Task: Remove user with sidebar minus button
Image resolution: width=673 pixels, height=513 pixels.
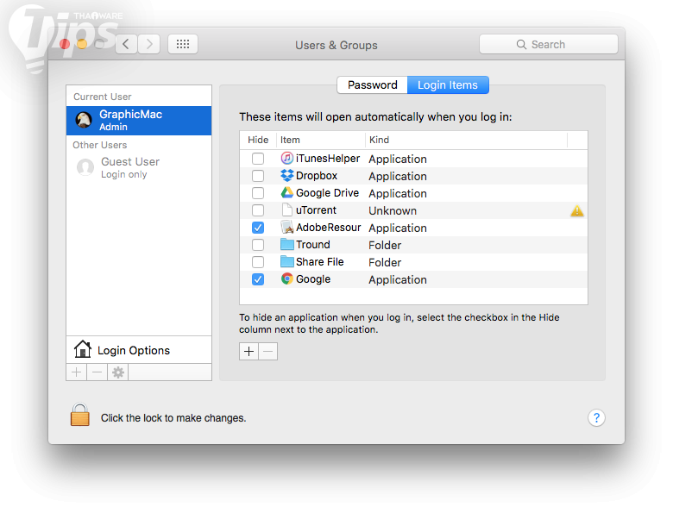Action: click(x=97, y=372)
